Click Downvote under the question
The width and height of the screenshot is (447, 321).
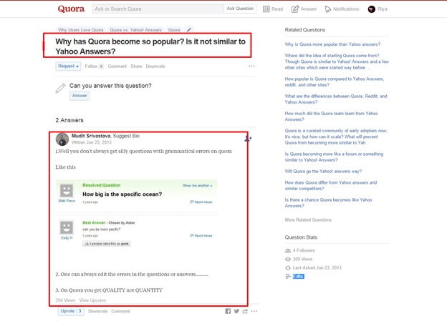(x=155, y=66)
